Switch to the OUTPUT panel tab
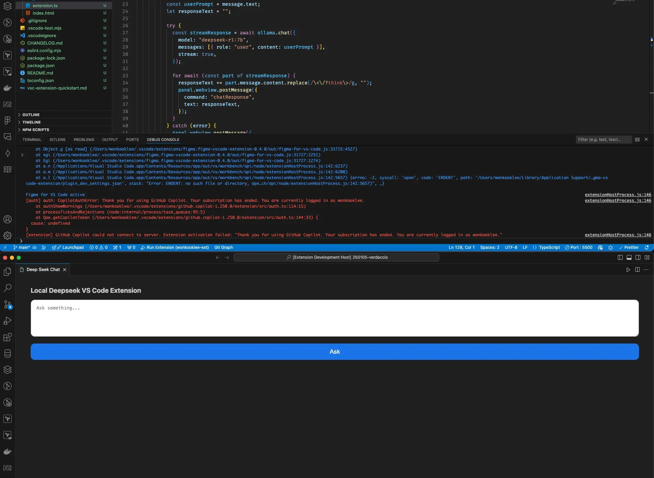654x478 pixels. click(110, 140)
